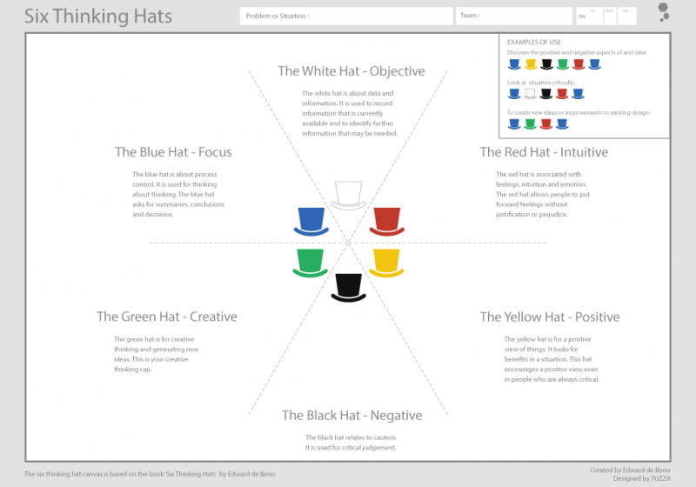696x487 pixels.
Task: Select the large black hat icon
Action: 349,288
